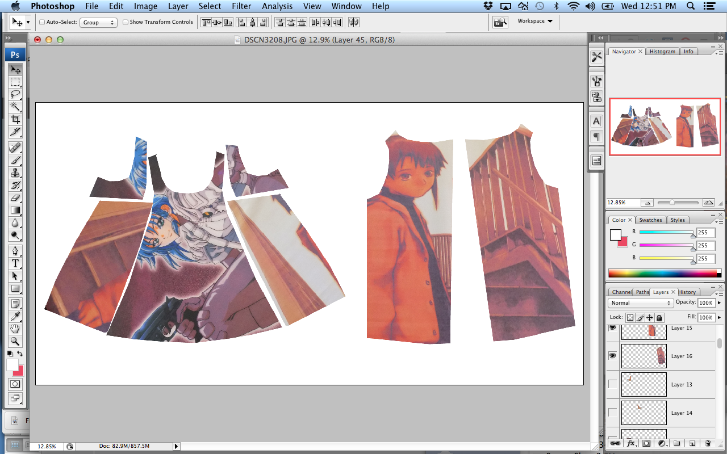Open the Layer menu
Viewport: 727px width, 454px height.
point(178,6)
